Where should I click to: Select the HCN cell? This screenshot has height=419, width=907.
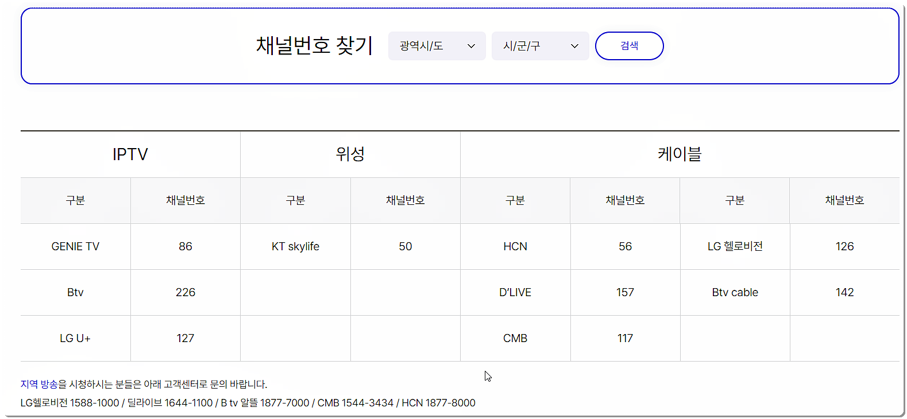point(515,246)
